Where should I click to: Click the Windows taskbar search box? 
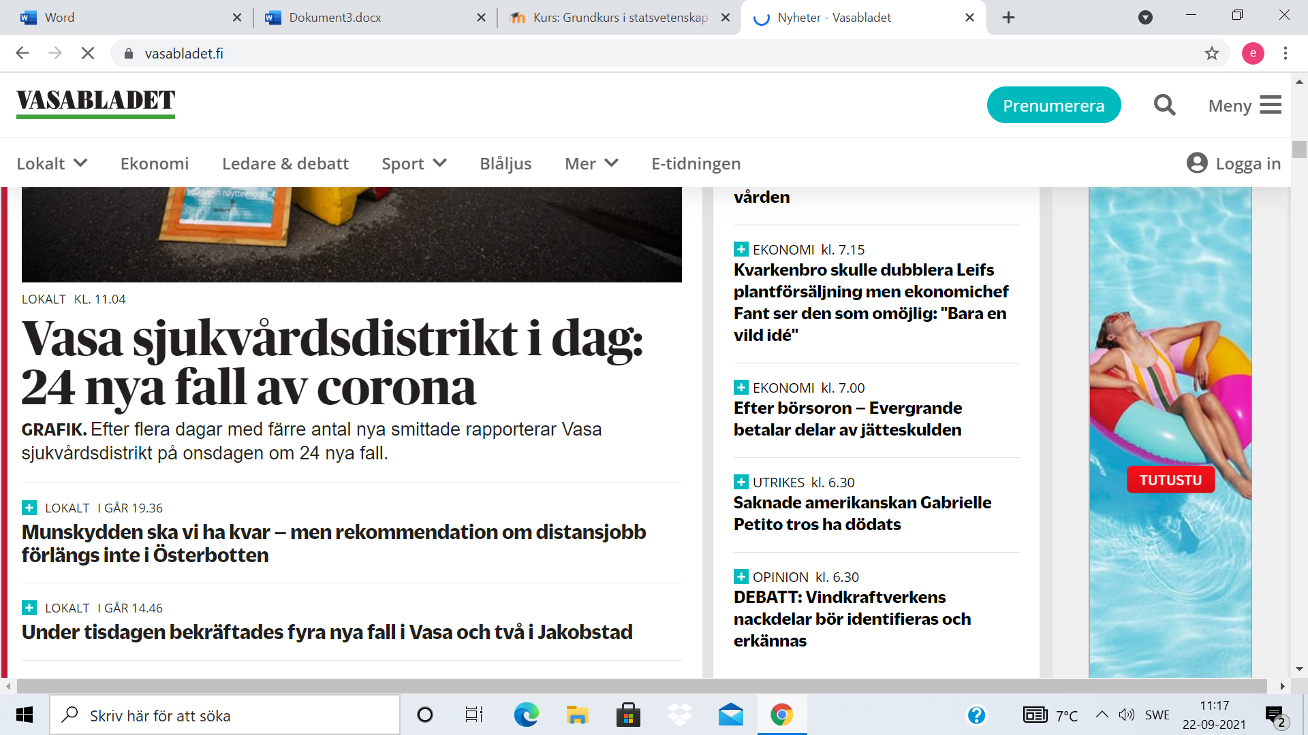coord(225,715)
